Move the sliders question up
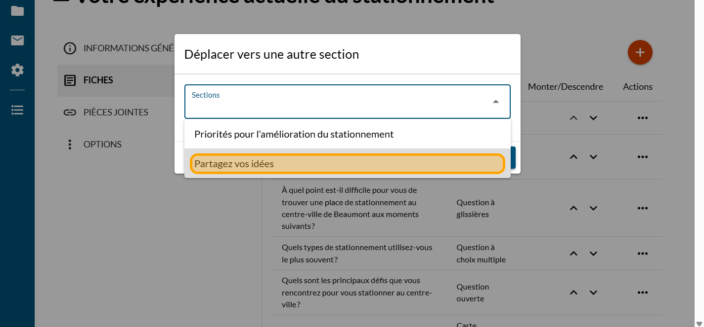 tap(573, 208)
